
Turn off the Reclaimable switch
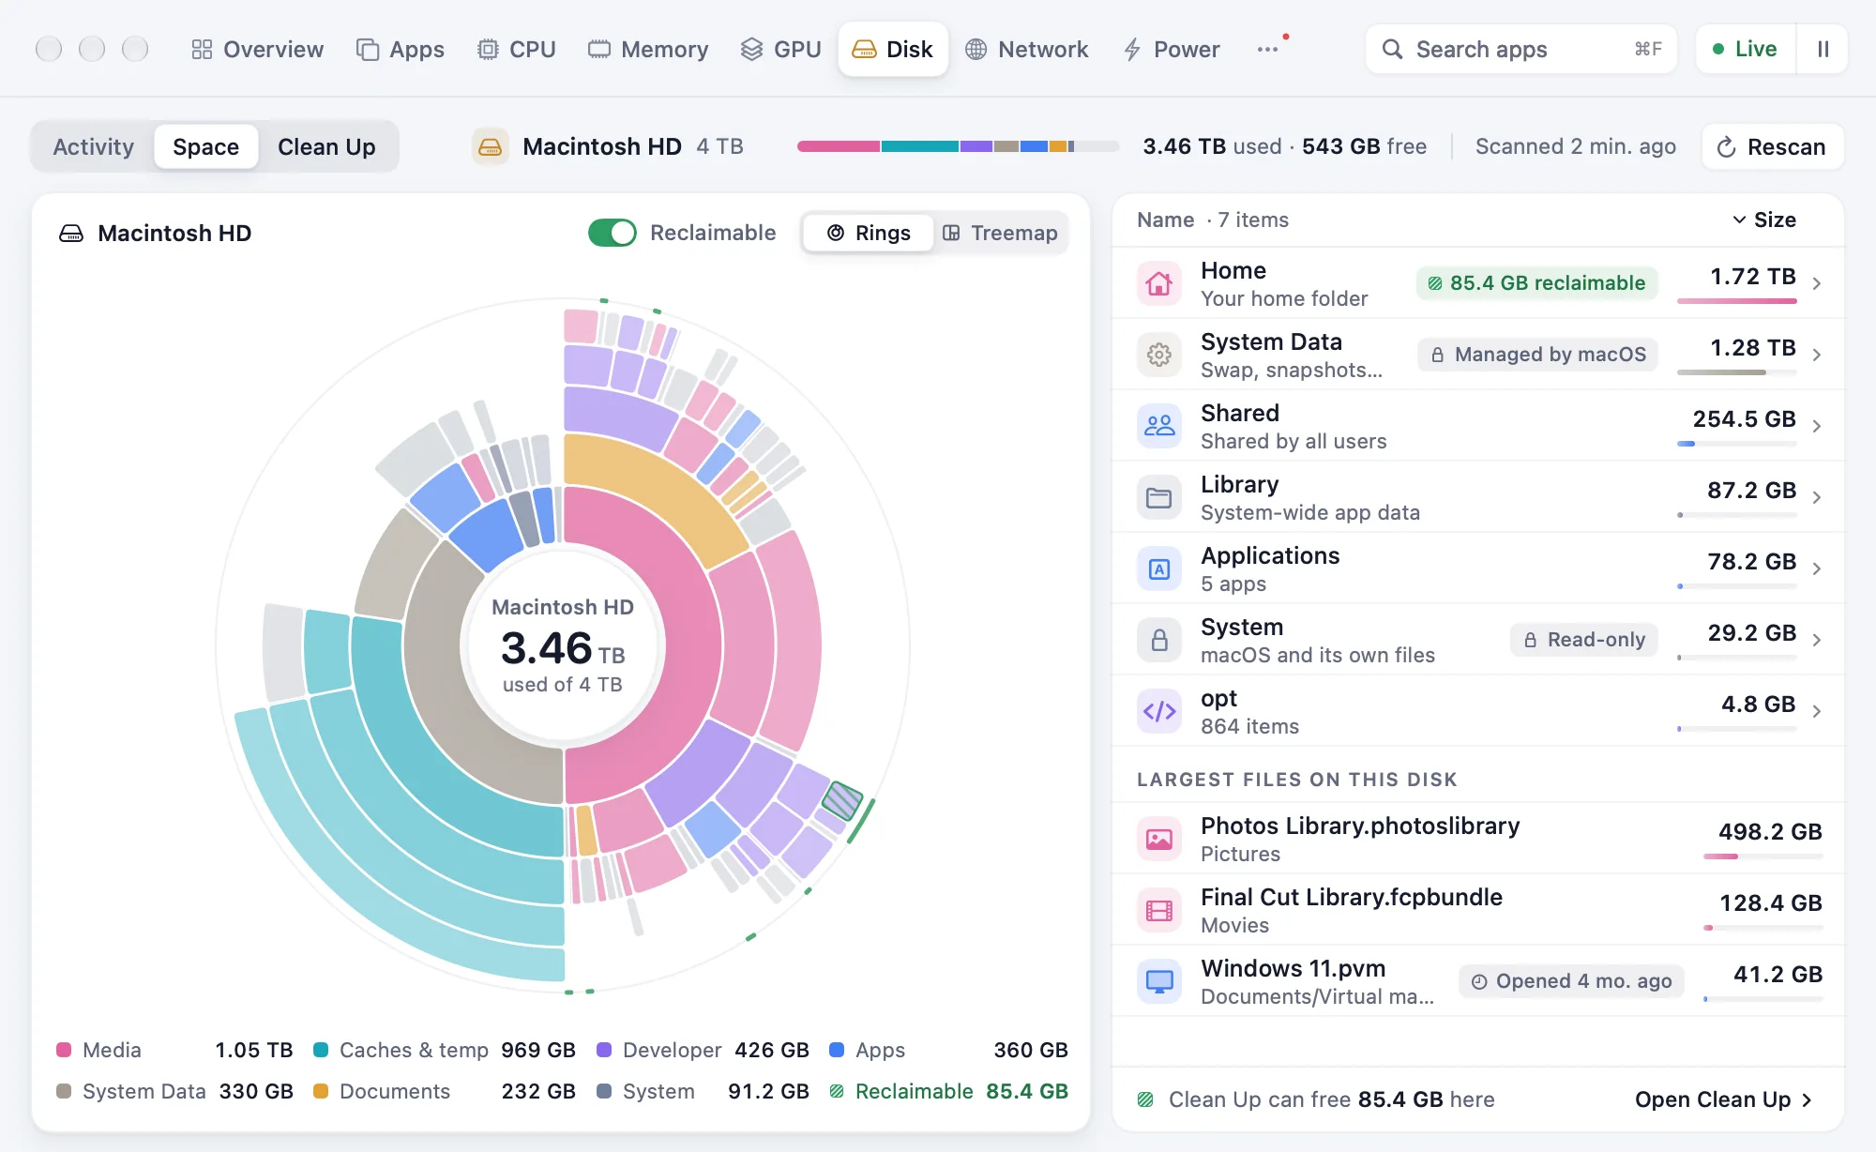613,233
